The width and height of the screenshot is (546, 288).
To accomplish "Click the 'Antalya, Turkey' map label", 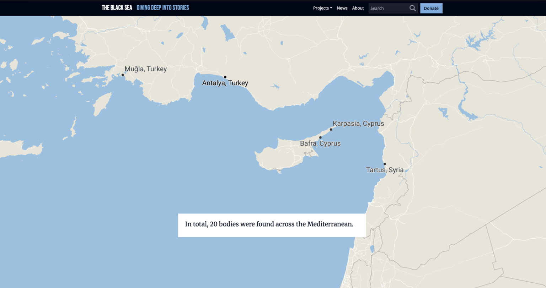I will click(225, 83).
